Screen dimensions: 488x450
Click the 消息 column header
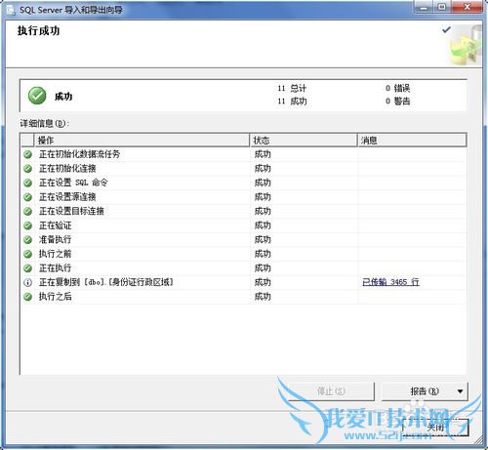pos(412,141)
